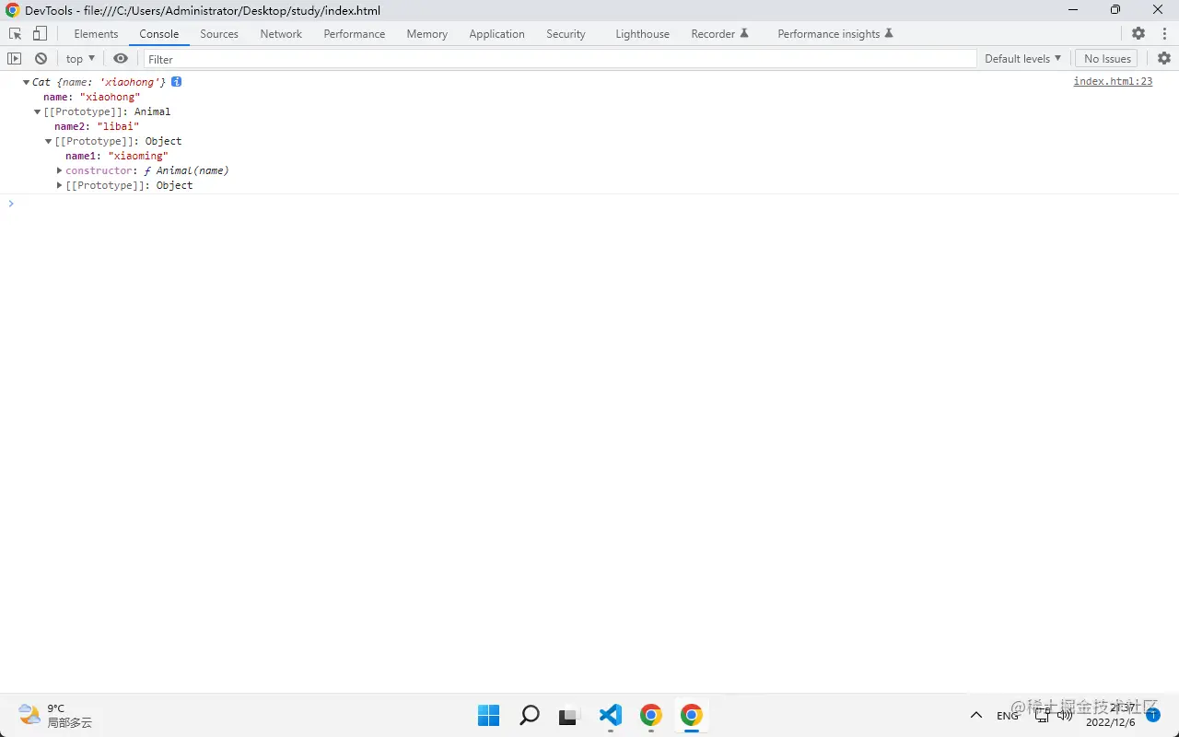Open the Windows Start menu

[488, 715]
